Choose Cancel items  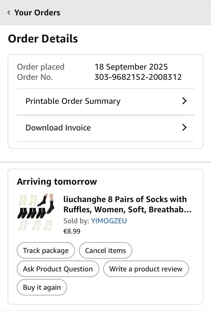point(106,250)
